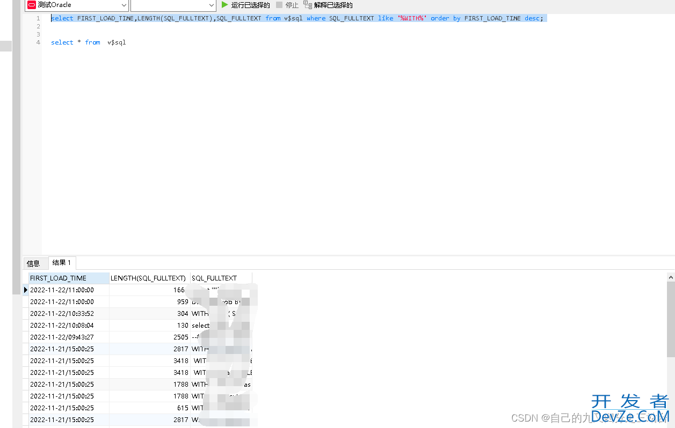The width and height of the screenshot is (675, 428).
Task: Switch to the 信息 tab
Action: (33, 263)
